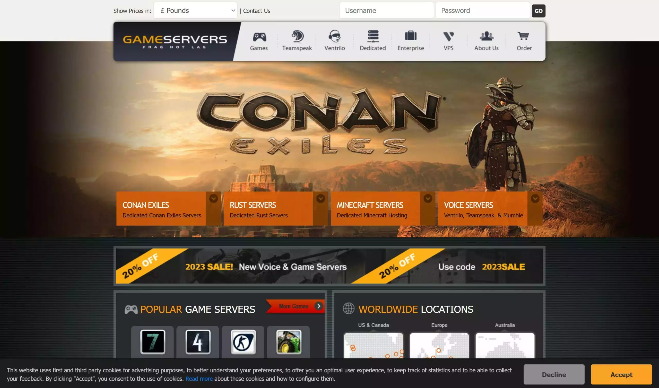
Task: Click the GO login button
Action: click(539, 11)
